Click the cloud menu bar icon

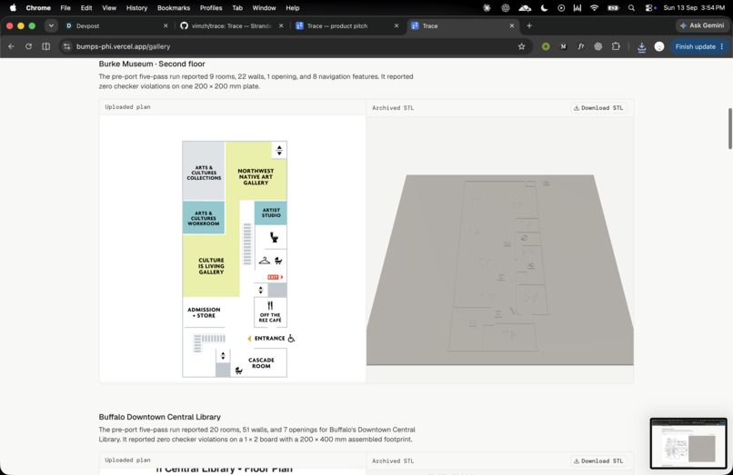pos(525,8)
